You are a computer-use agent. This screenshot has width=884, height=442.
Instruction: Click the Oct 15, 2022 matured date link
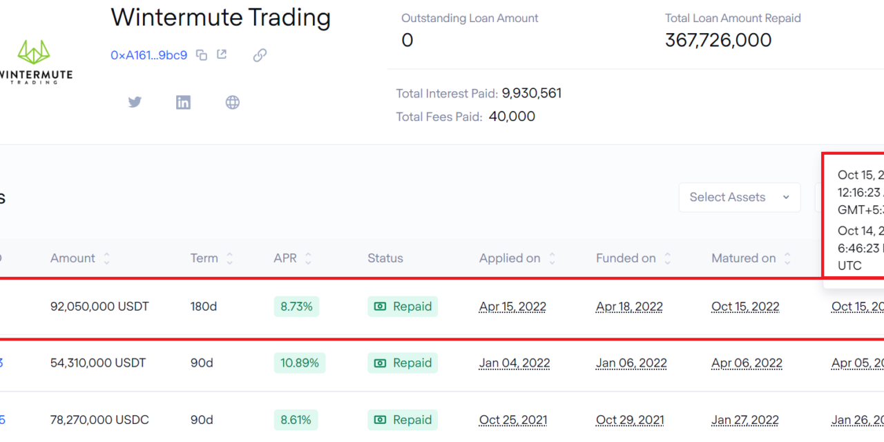point(745,306)
